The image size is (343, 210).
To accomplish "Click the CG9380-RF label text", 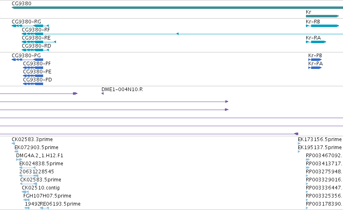I will pos(36,30).
